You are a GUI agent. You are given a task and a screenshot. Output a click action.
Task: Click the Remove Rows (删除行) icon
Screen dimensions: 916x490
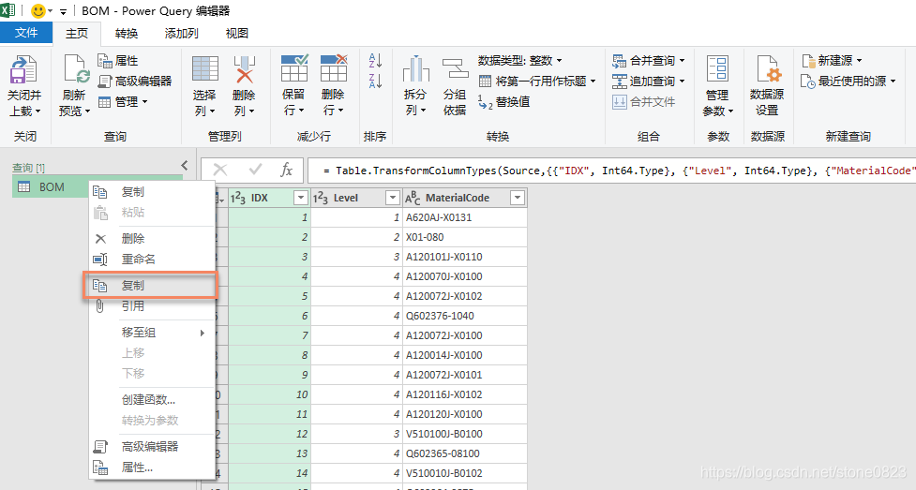[x=334, y=68]
